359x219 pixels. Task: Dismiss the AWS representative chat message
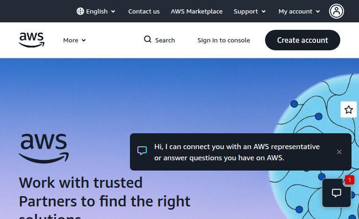click(339, 152)
